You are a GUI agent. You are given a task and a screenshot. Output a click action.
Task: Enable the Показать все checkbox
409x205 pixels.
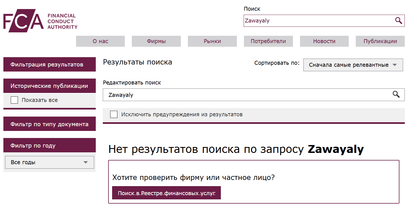click(x=14, y=100)
